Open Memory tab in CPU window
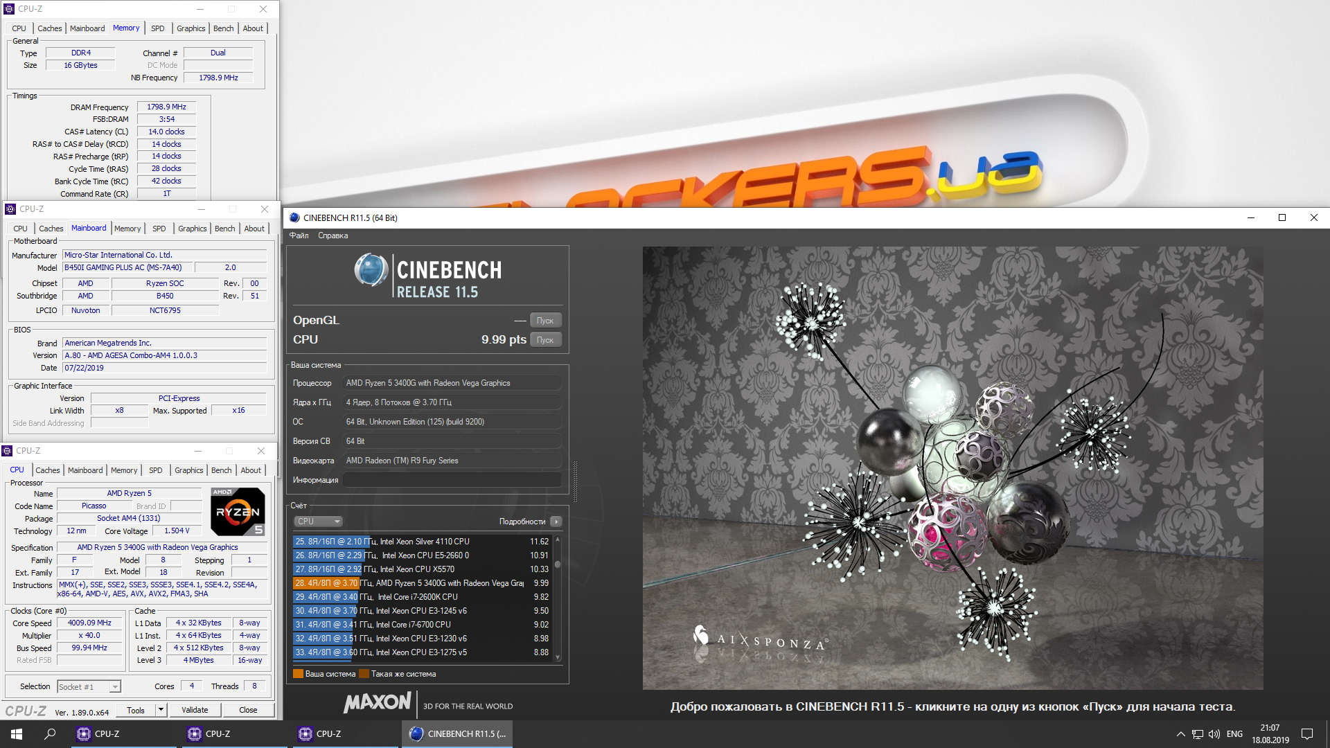Screen dimensions: 1330x748 pyautogui.click(x=124, y=470)
